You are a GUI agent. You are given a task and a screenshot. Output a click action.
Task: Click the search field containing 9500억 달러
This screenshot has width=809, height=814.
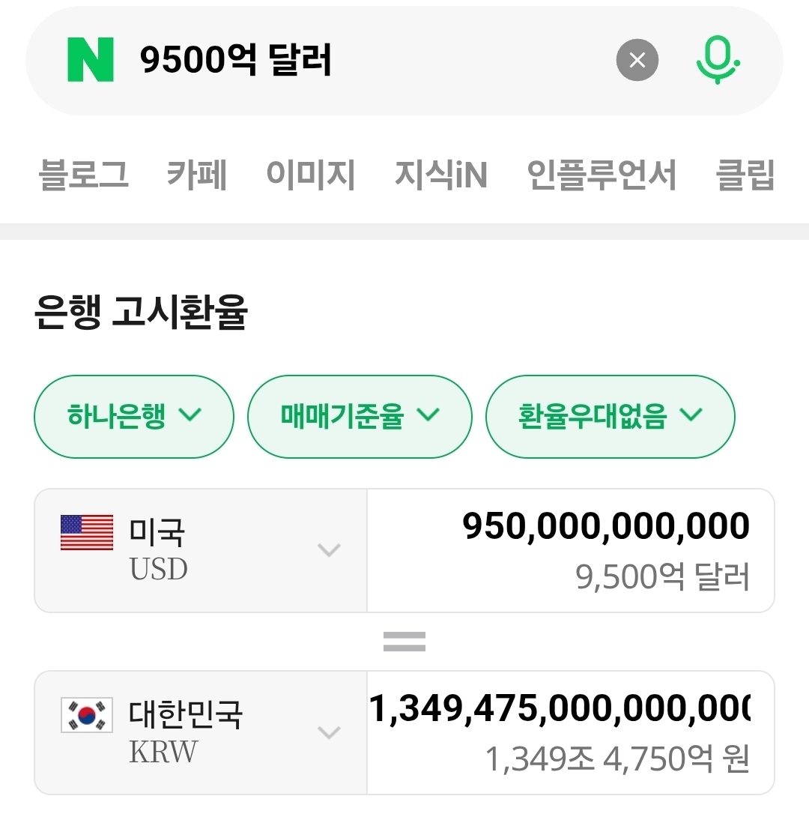click(x=360, y=61)
